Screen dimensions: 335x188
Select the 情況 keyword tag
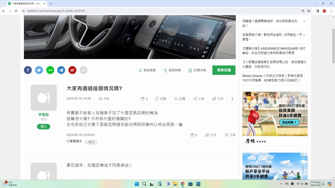coord(91,142)
